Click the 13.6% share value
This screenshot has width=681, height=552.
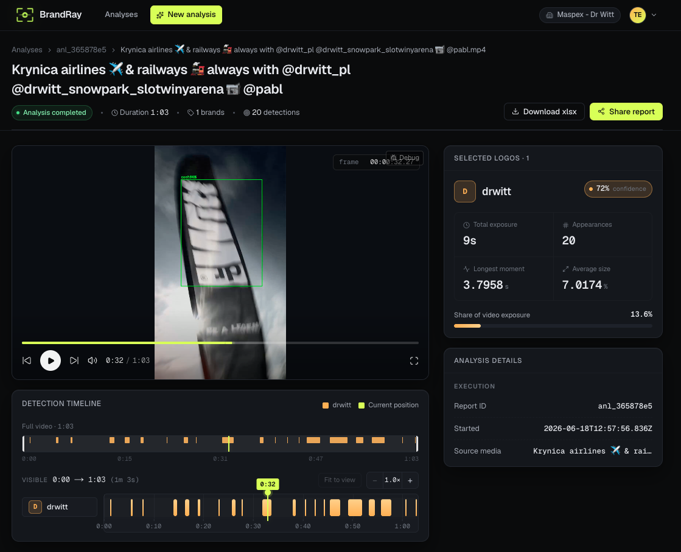click(641, 314)
